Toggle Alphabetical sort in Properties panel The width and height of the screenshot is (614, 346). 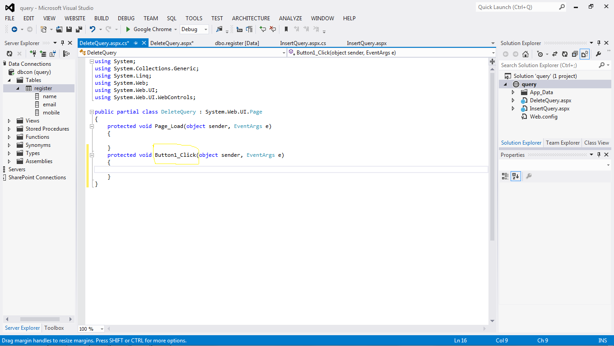516,176
